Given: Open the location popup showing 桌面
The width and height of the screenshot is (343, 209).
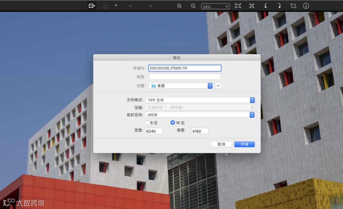Looking at the screenshot, I should 181,86.
